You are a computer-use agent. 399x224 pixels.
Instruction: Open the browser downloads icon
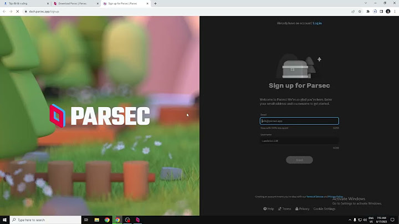click(x=375, y=12)
